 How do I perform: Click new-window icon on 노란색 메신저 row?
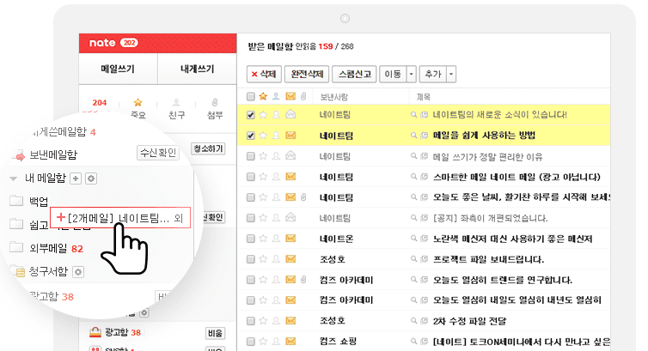click(424, 239)
